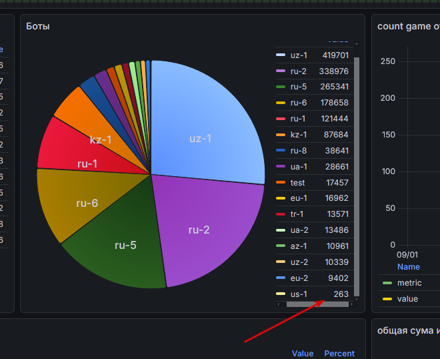Click the Name legend header
440x359 pixels.
[x=408, y=267]
